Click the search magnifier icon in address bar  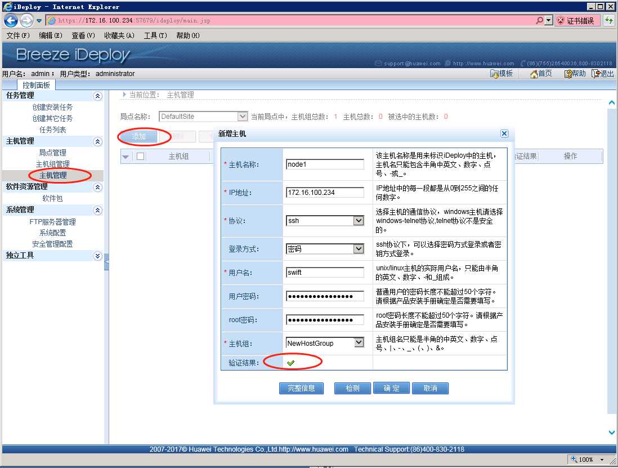(x=539, y=20)
